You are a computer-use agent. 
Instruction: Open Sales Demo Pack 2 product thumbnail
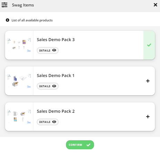[x=19, y=117]
